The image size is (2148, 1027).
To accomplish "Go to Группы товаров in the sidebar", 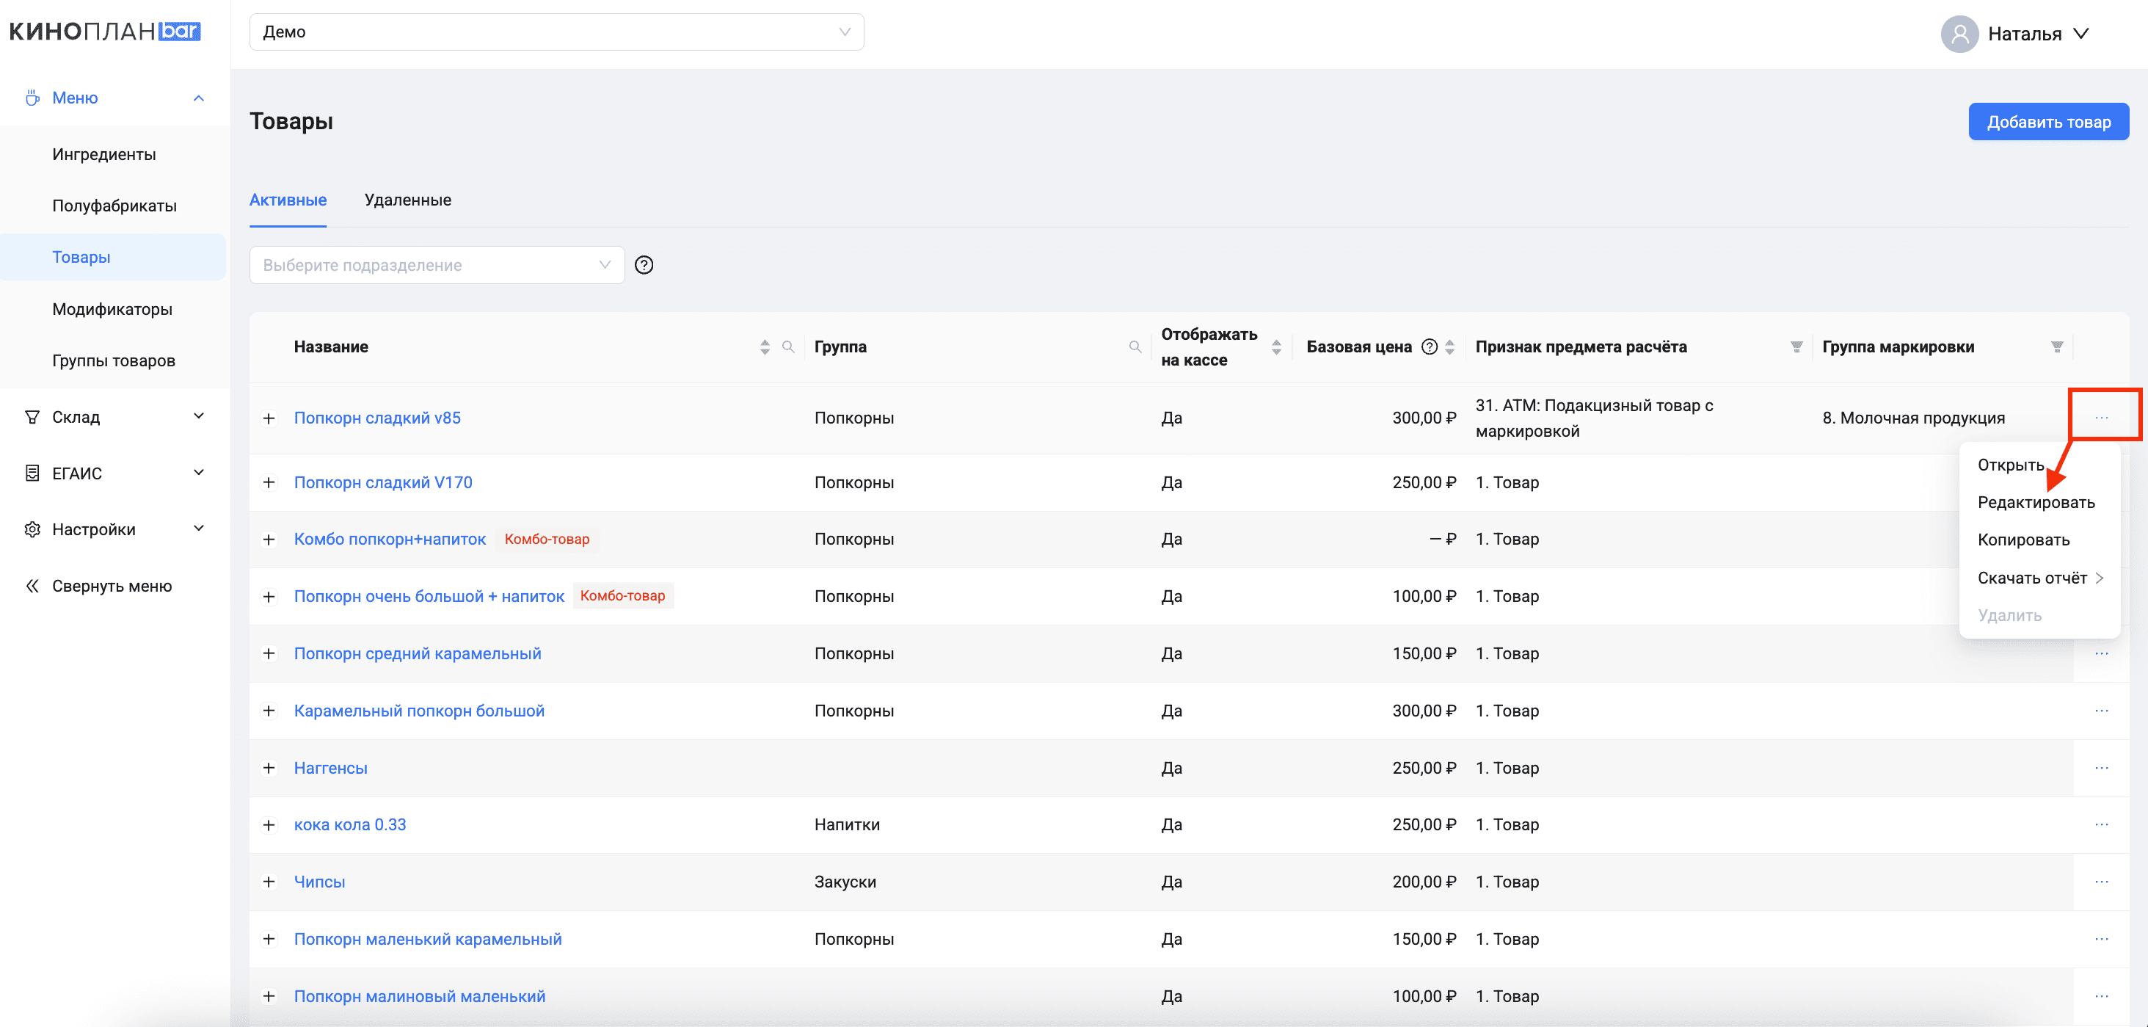I will [x=114, y=361].
